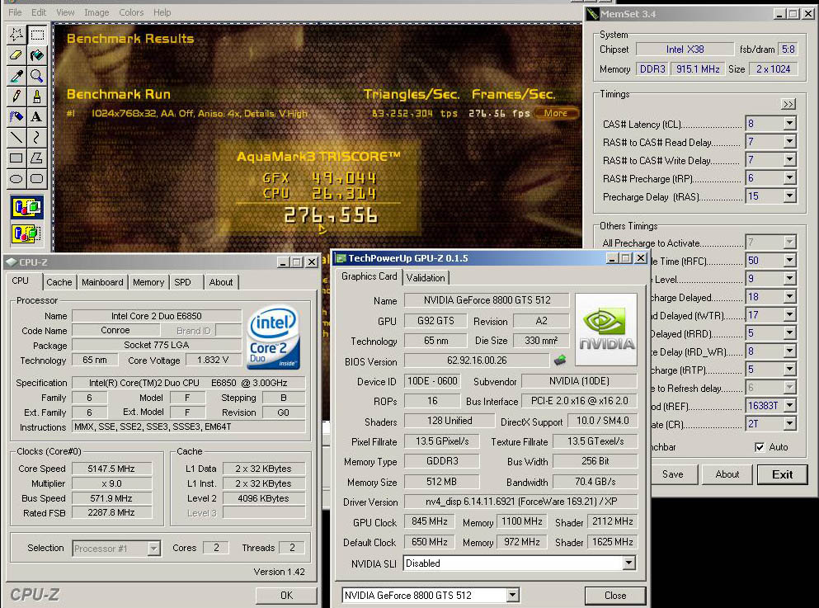This screenshot has width=819, height=608.
Task: Open the RAS# Precharge (tRP) dropdown
Action: (790, 178)
